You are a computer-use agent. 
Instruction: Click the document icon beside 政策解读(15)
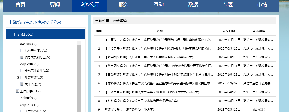coord(22,77)
